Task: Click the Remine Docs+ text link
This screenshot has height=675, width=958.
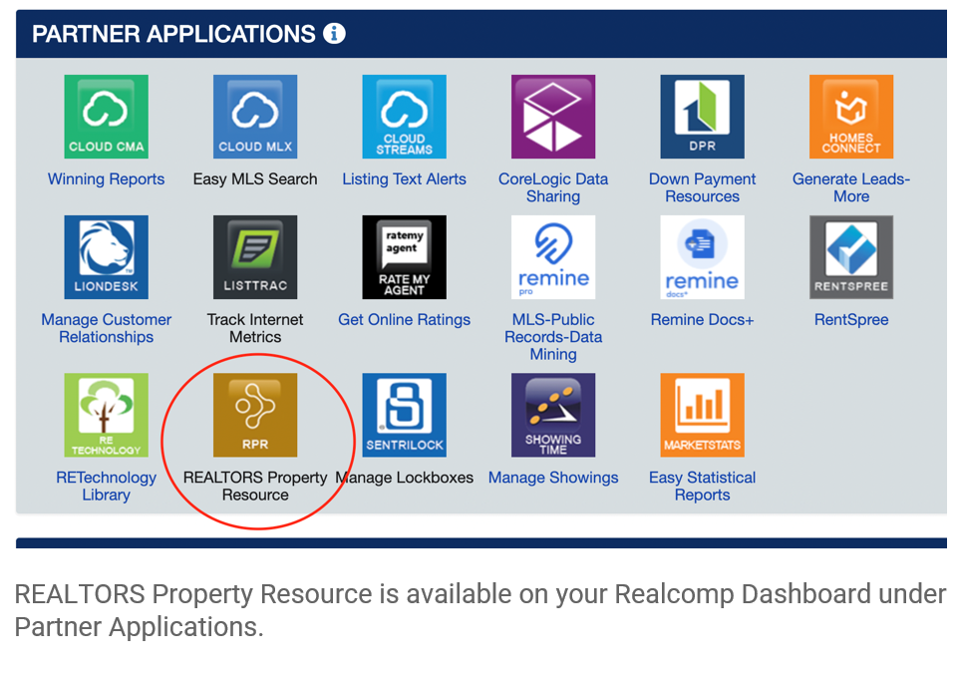Action: tap(703, 319)
